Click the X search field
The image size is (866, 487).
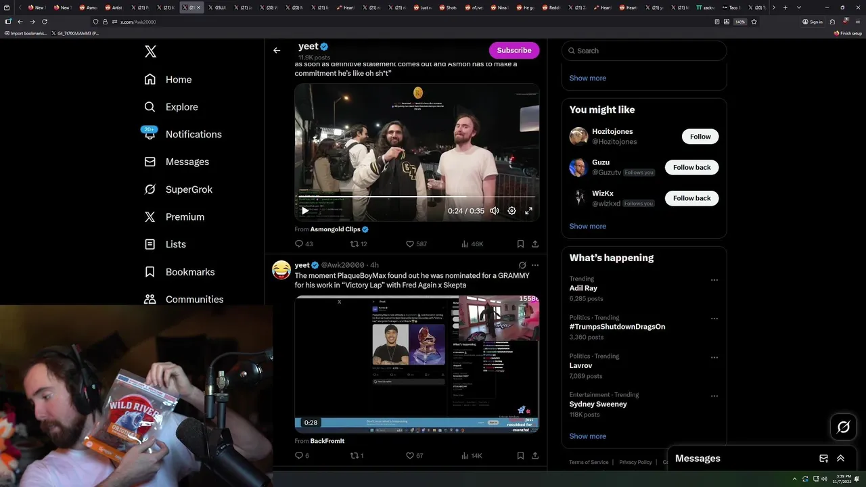[x=644, y=51]
